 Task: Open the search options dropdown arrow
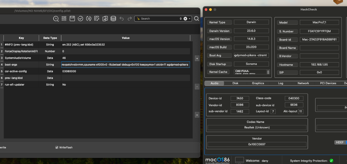coord(190,19)
